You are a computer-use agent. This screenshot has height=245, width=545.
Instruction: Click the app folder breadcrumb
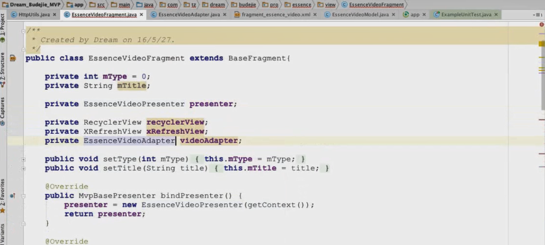coord(76,5)
